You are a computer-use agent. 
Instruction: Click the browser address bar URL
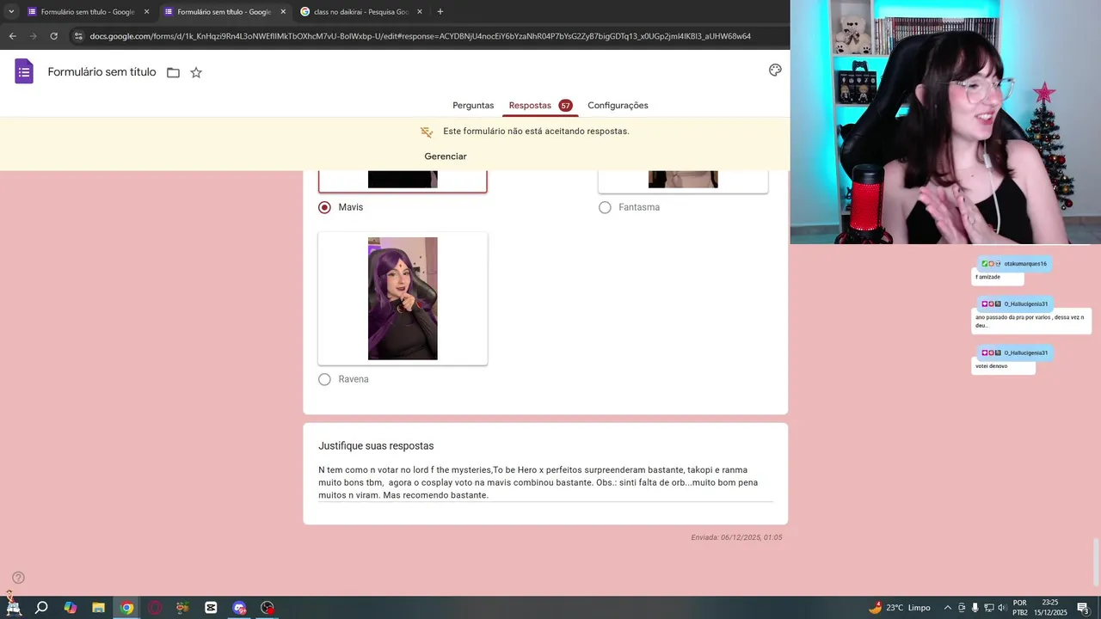(420, 36)
